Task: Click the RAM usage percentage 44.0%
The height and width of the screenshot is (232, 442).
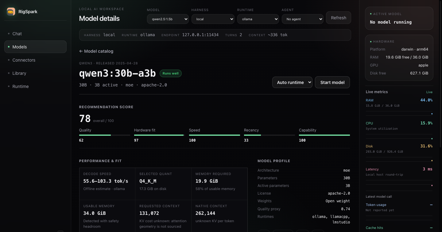Action: coord(426,100)
